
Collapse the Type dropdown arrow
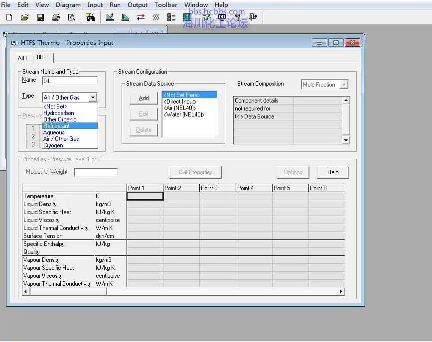click(x=93, y=97)
